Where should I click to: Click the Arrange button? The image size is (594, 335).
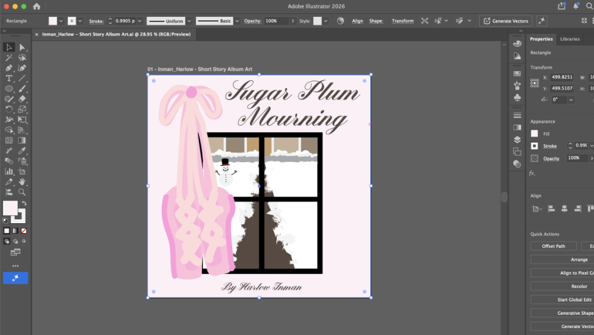562,260
